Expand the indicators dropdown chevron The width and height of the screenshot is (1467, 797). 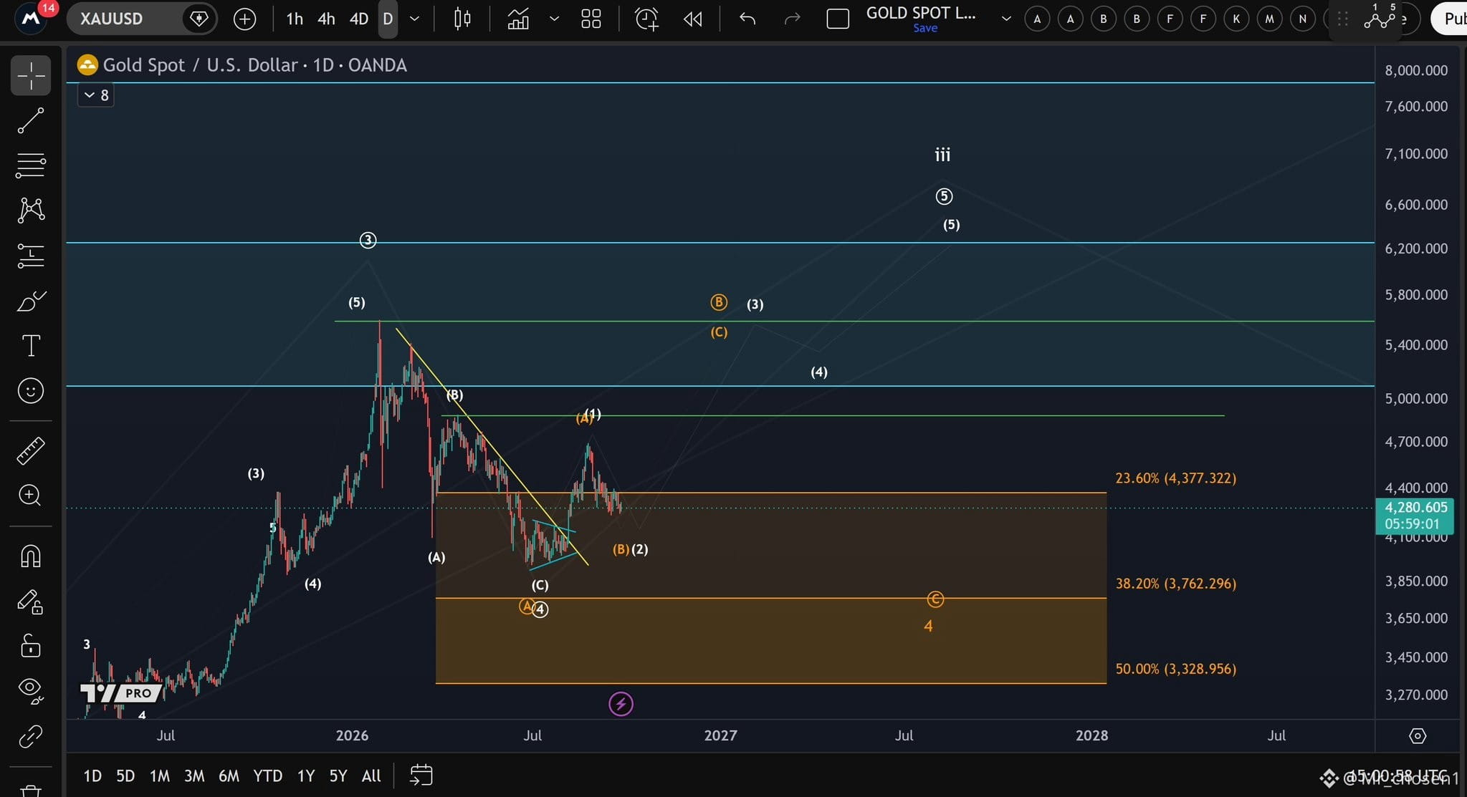[554, 19]
